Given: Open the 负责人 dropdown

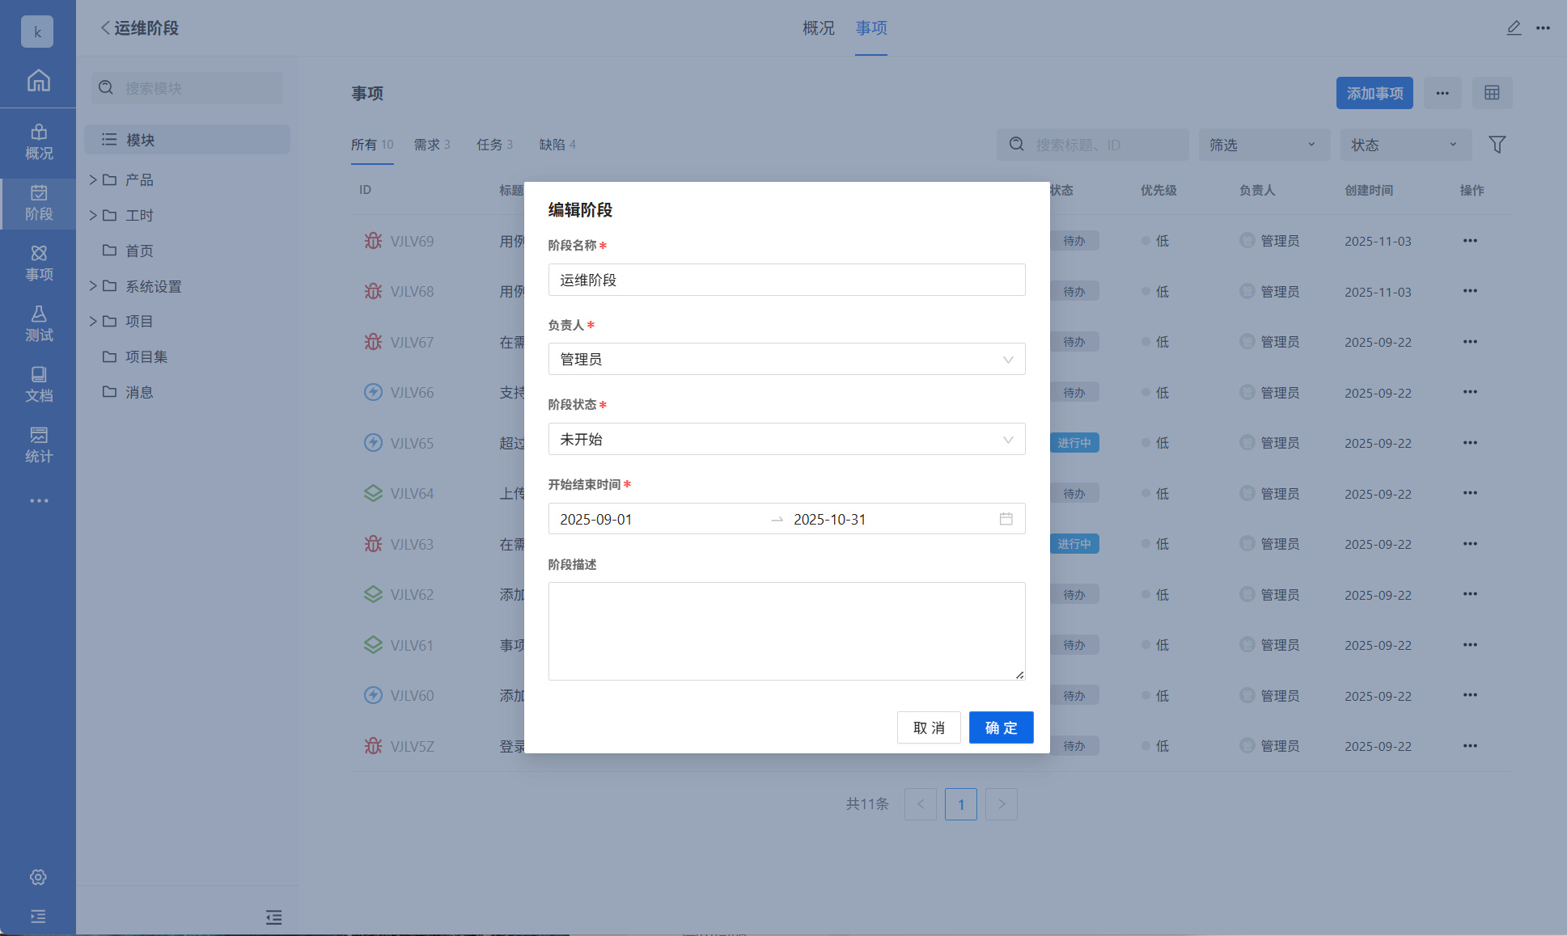Looking at the screenshot, I should (786, 360).
